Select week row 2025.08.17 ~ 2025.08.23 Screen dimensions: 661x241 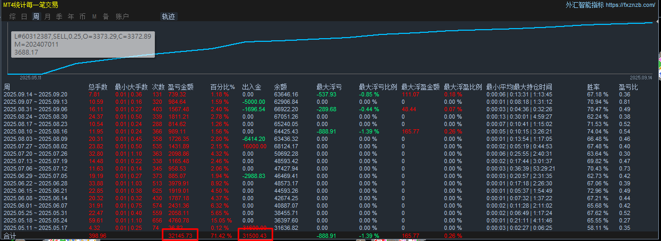(330, 123)
